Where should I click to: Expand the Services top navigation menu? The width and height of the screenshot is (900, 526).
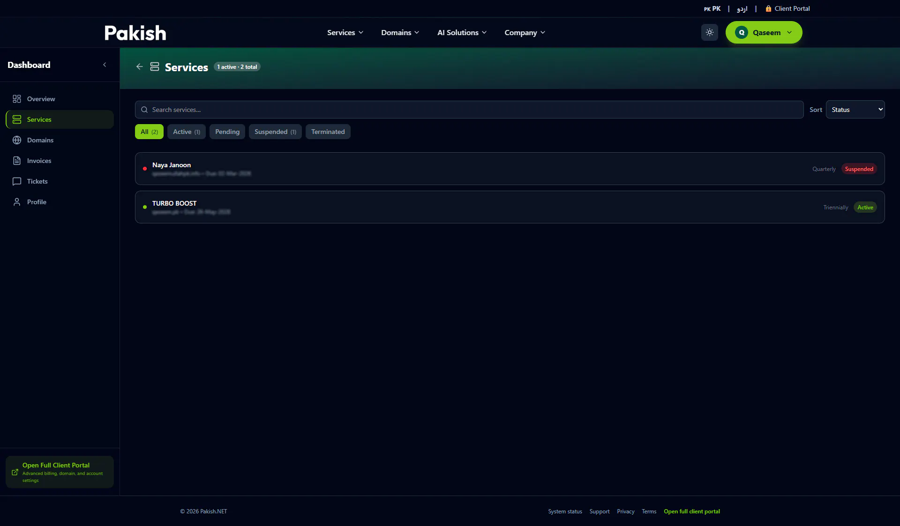(x=345, y=32)
